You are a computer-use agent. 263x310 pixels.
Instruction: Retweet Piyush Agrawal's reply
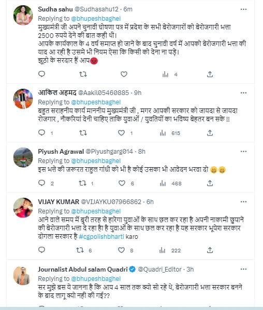coord(83,183)
